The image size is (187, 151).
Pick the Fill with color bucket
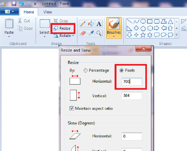91,24
